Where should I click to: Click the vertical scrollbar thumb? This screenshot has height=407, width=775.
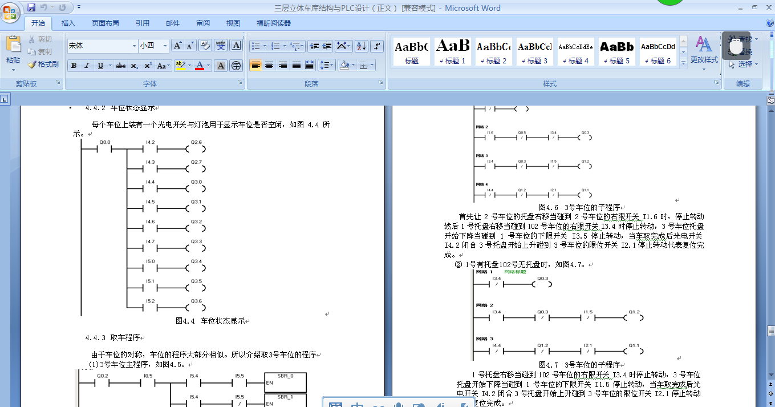[770, 332]
